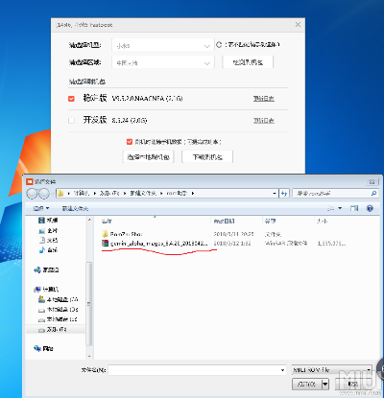Open 文档 (Documents) library in the sidebar

point(48,240)
